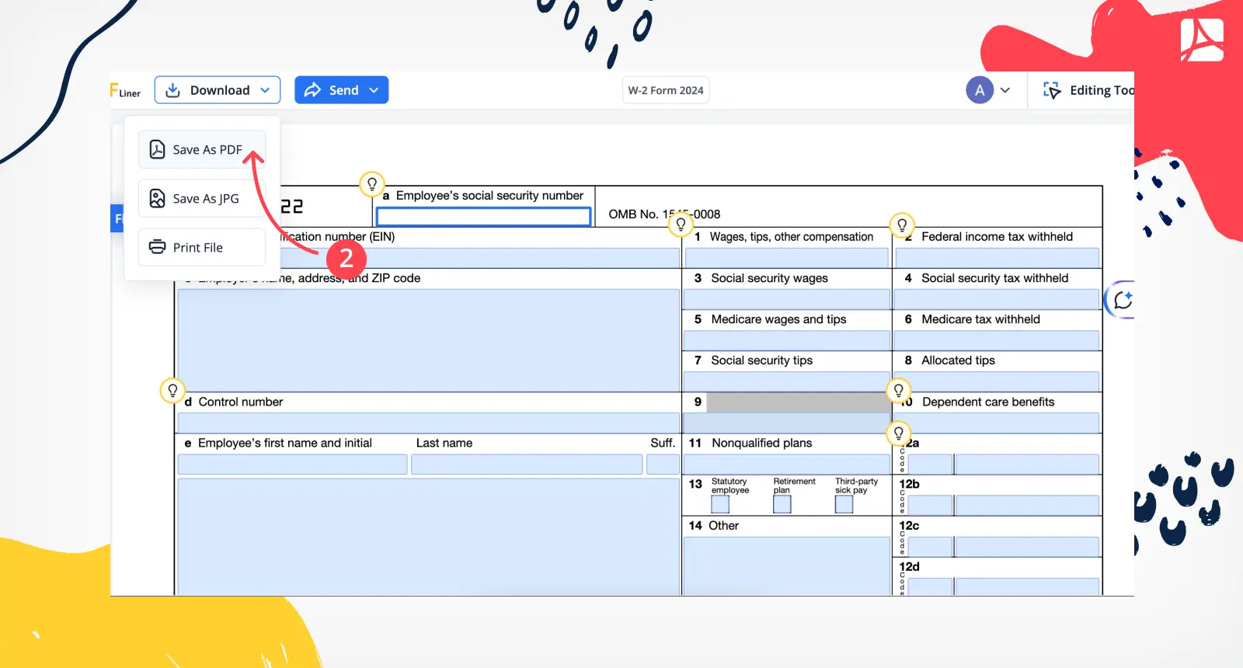The height and width of the screenshot is (668, 1243).
Task: Click the user avatar A
Action: tap(980, 90)
